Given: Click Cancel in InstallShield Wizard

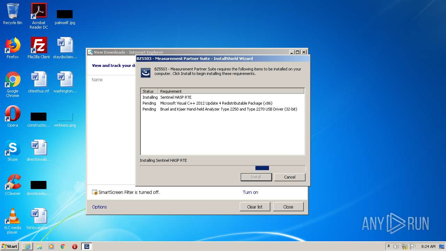Looking at the screenshot, I should tap(290, 177).
